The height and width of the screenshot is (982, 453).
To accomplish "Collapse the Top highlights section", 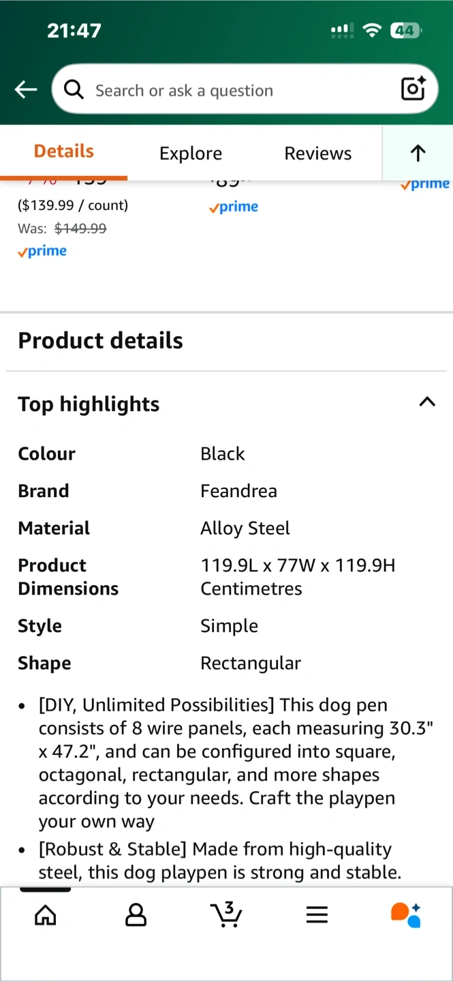I will tap(427, 402).
